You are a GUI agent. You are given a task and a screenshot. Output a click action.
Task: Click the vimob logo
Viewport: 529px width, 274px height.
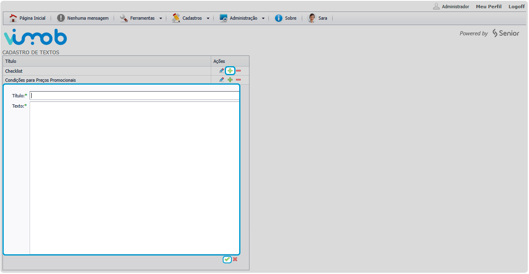point(35,37)
